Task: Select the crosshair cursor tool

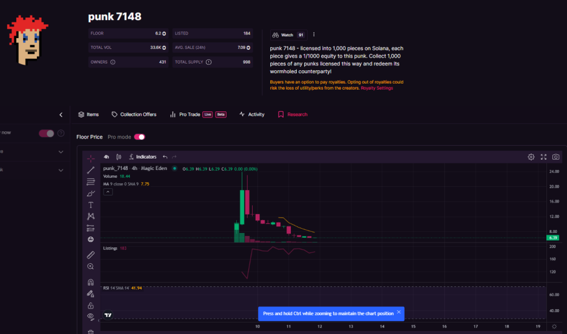Action: coord(91,158)
